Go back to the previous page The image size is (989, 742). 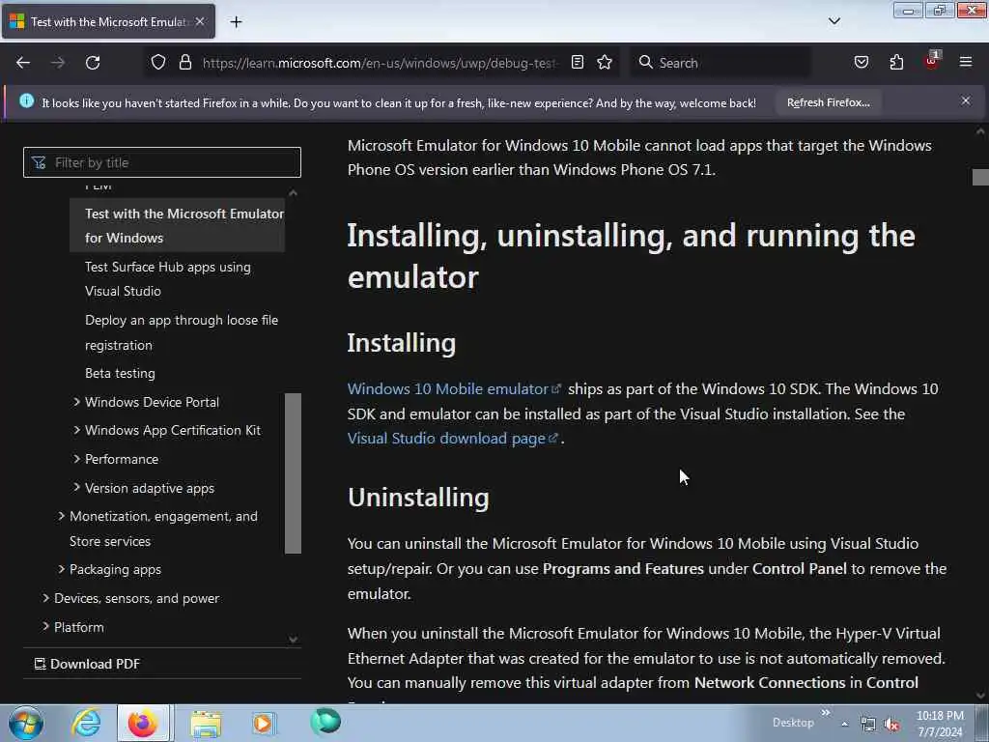[23, 63]
